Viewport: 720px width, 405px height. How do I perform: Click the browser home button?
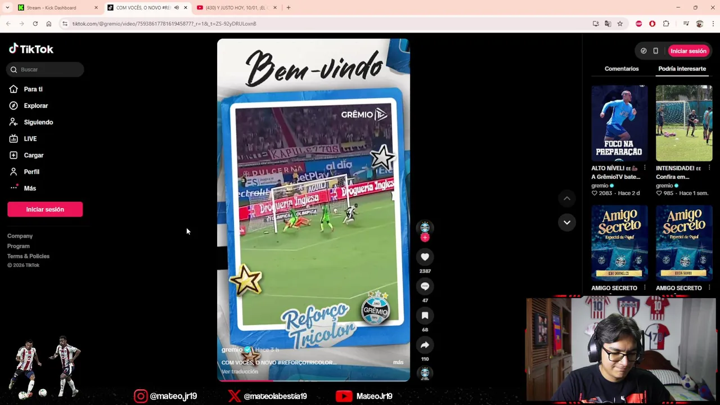[x=48, y=24]
